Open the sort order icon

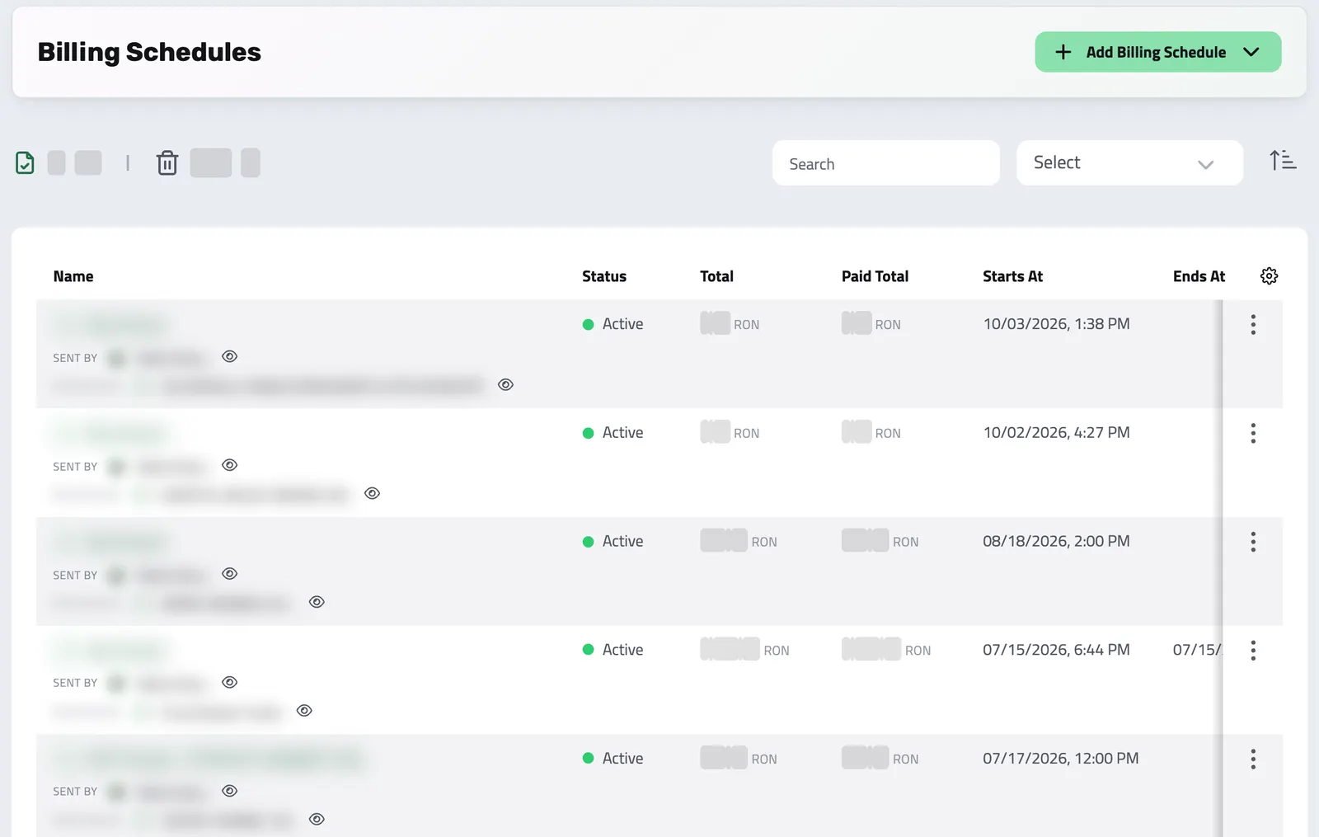click(x=1283, y=160)
